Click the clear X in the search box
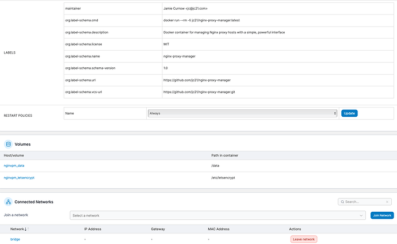397x244 pixels. pos(387,202)
